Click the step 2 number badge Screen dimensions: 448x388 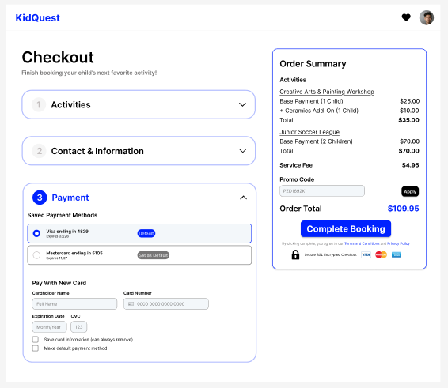click(39, 151)
